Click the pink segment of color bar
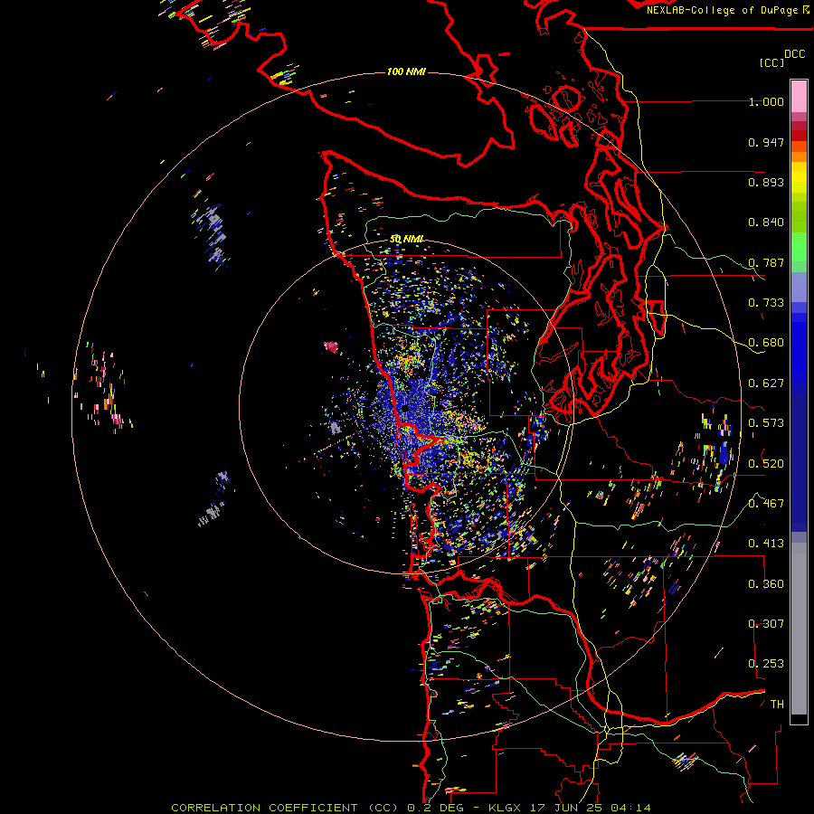Image resolution: width=814 pixels, height=814 pixels. 799,96
